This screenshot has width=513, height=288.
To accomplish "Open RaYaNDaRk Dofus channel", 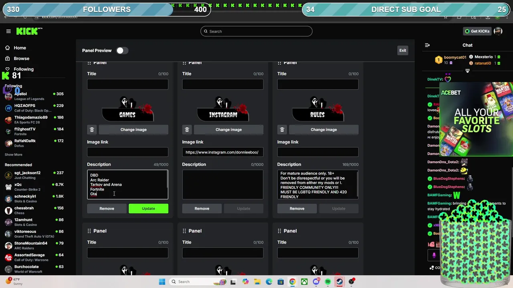I will point(34,143).
